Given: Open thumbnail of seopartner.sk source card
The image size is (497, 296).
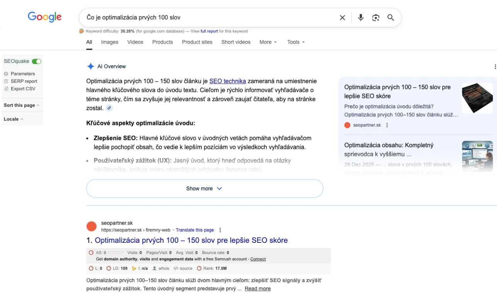Looking at the screenshot, I should (x=477, y=98).
